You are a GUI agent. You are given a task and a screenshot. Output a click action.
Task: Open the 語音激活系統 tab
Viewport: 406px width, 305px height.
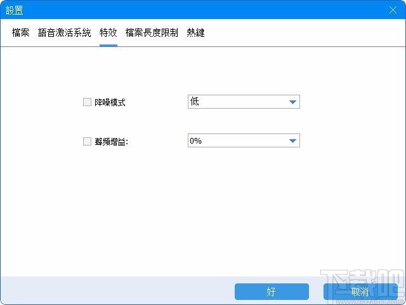click(x=65, y=32)
